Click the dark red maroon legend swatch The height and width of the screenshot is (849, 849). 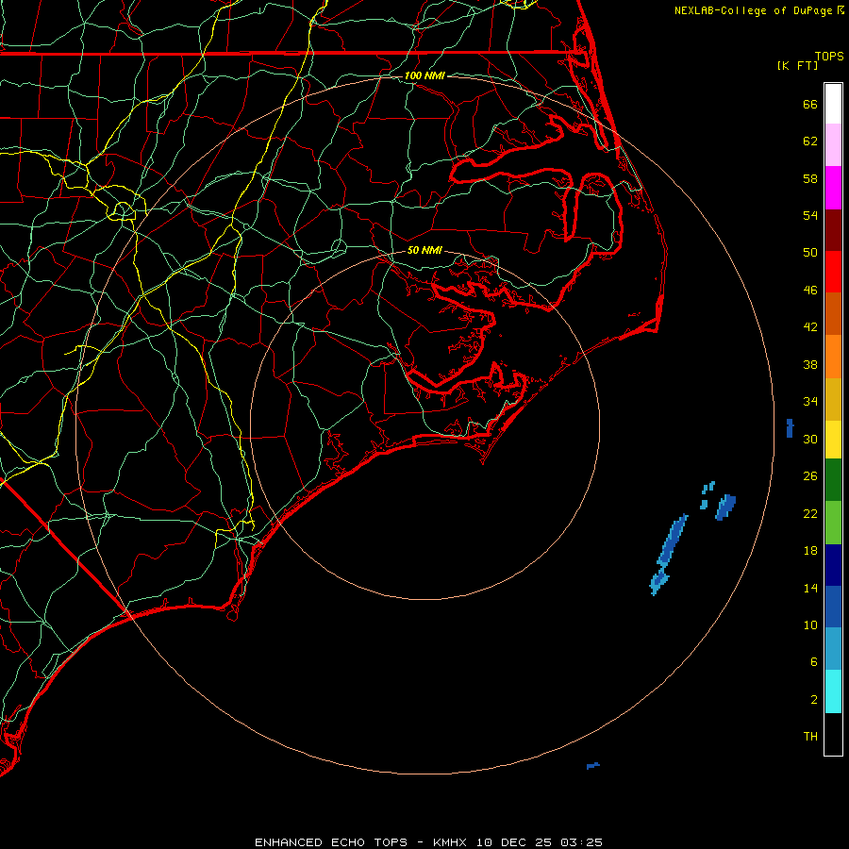[833, 230]
